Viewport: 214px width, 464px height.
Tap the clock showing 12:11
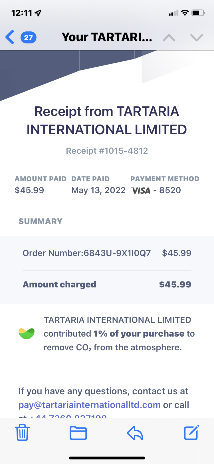click(22, 13)
